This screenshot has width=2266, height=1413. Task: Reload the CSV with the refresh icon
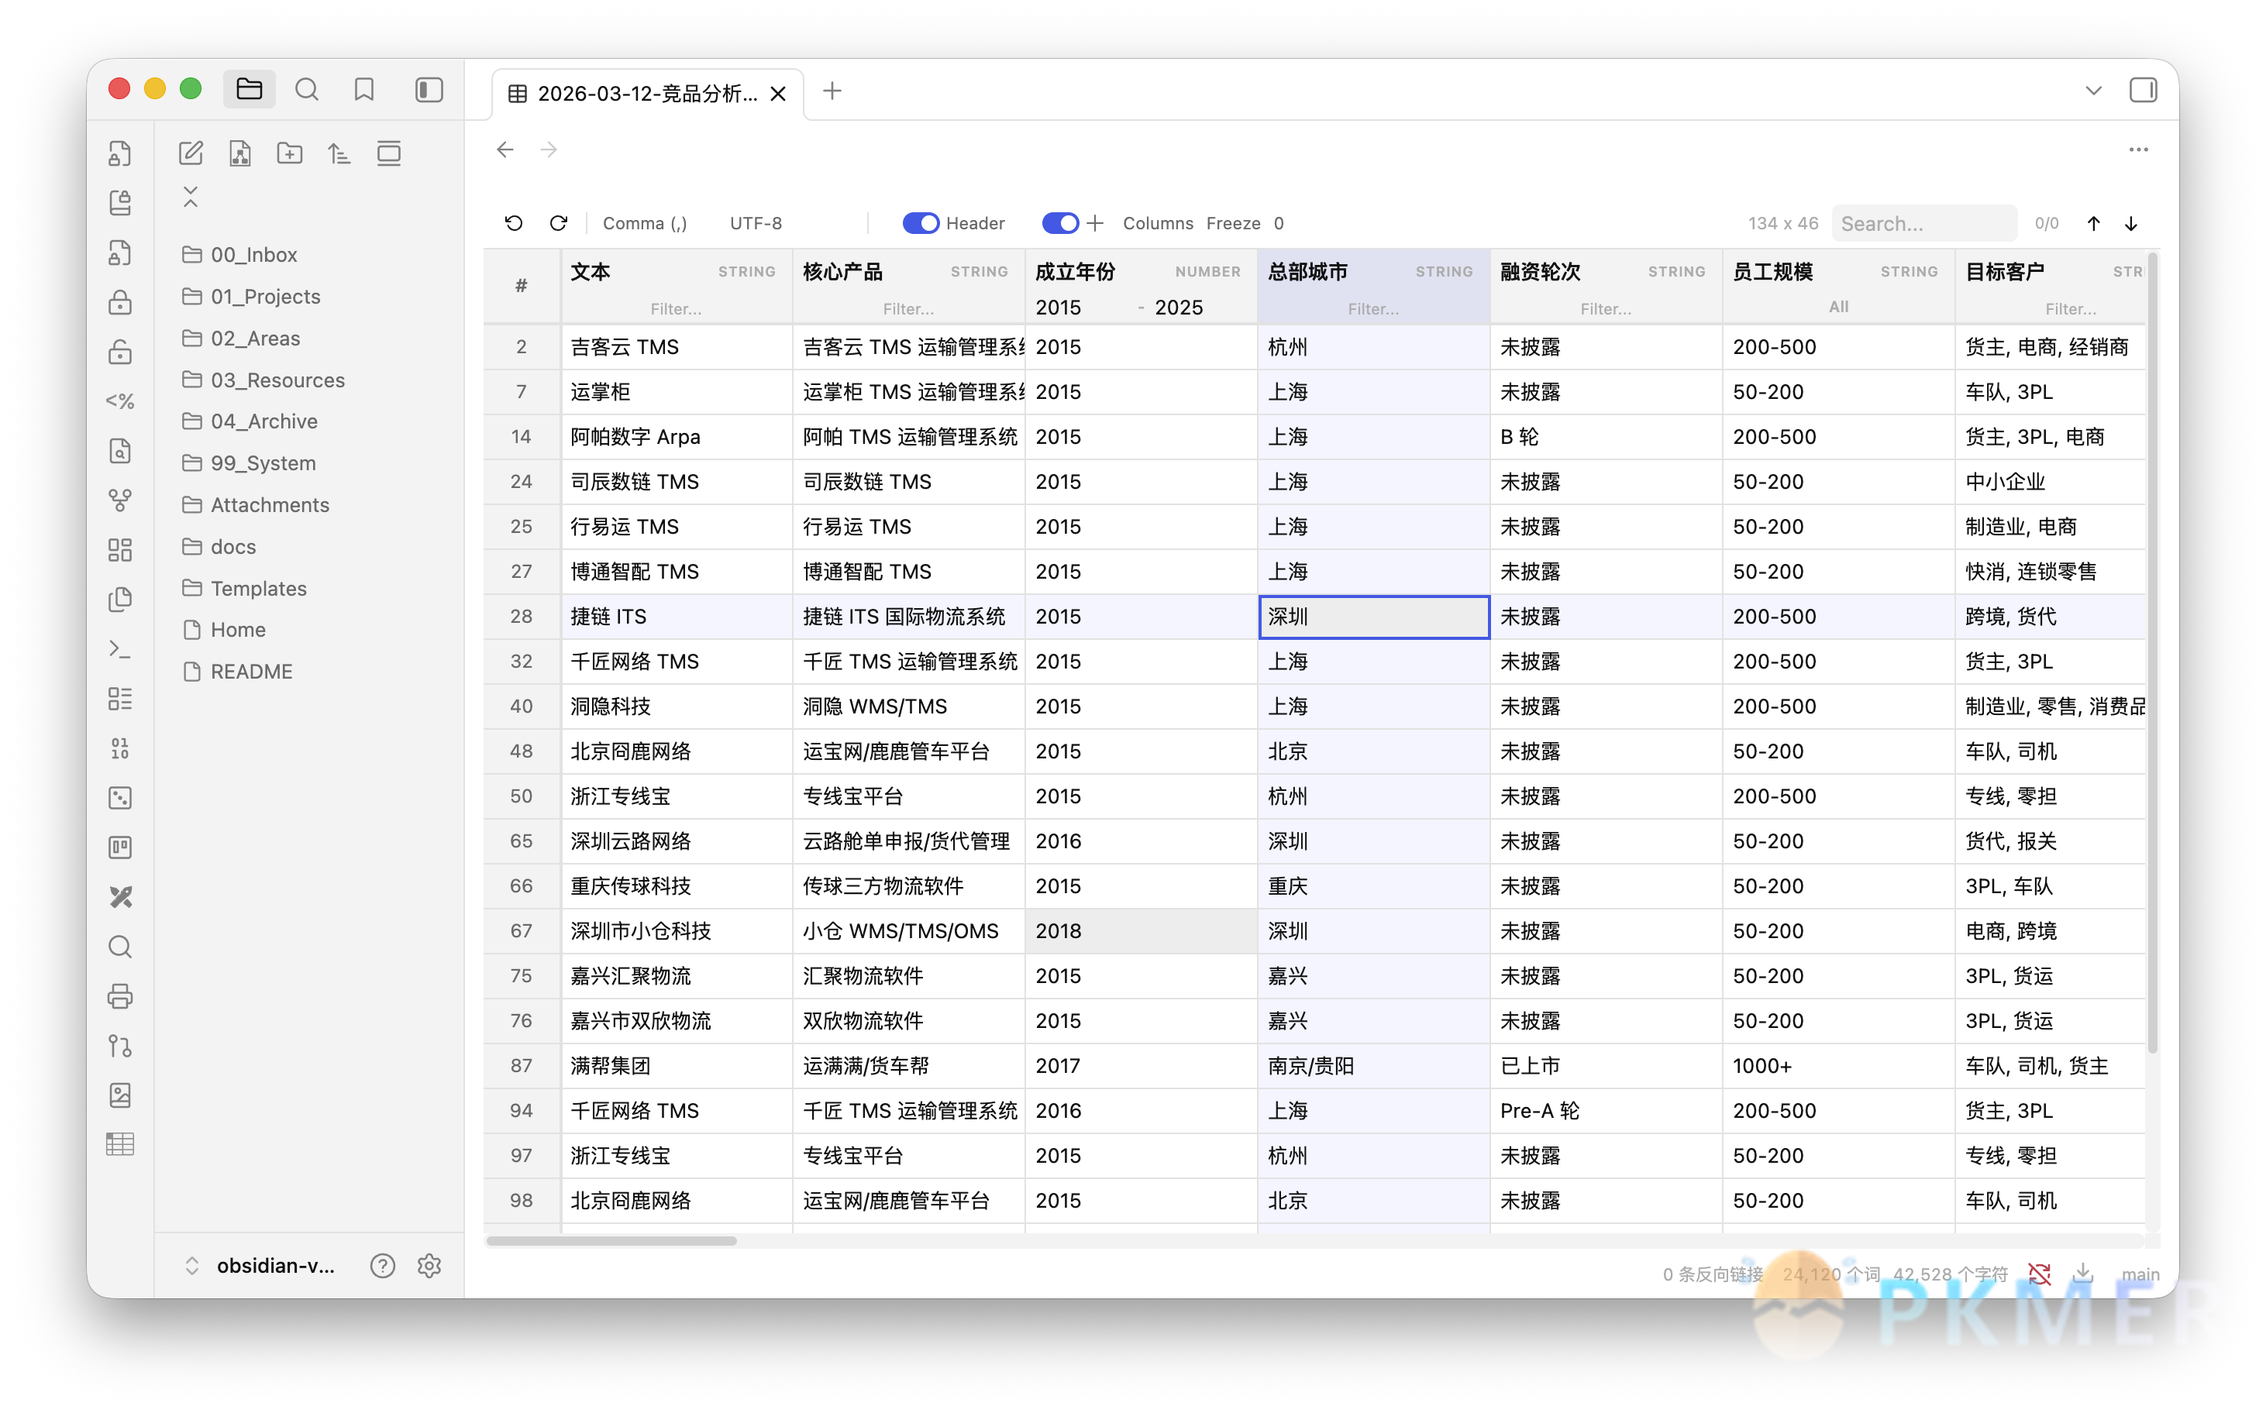[x=559, y=223]
